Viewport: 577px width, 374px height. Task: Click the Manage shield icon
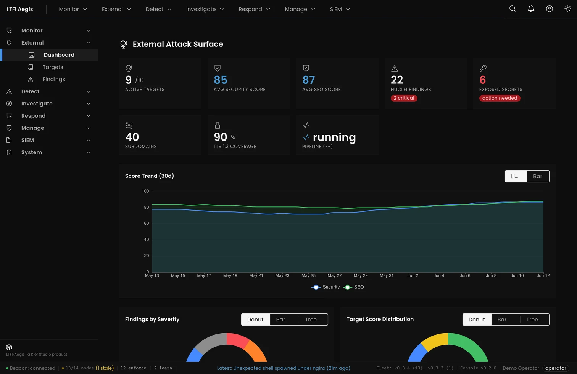click(x=9, y=128)
